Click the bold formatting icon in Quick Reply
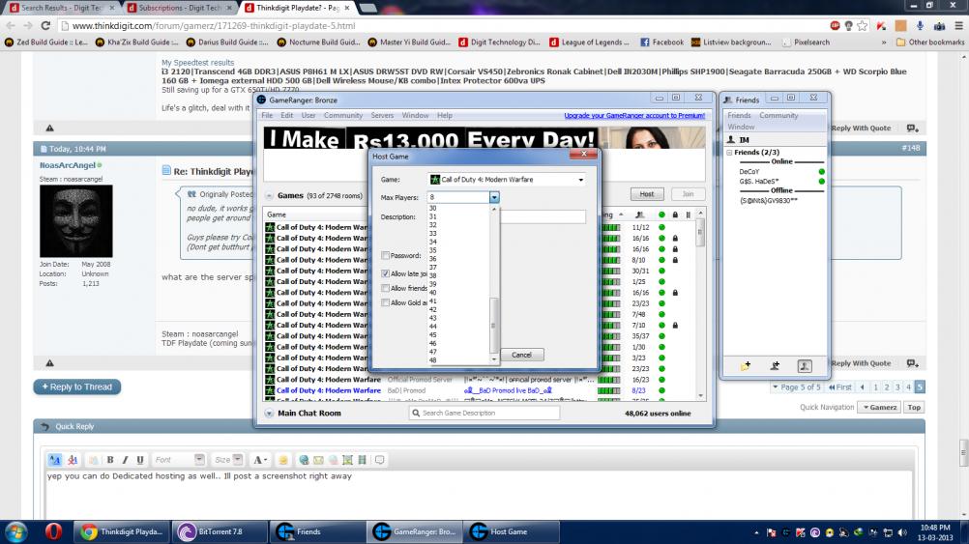 click(x=110, y=460)
